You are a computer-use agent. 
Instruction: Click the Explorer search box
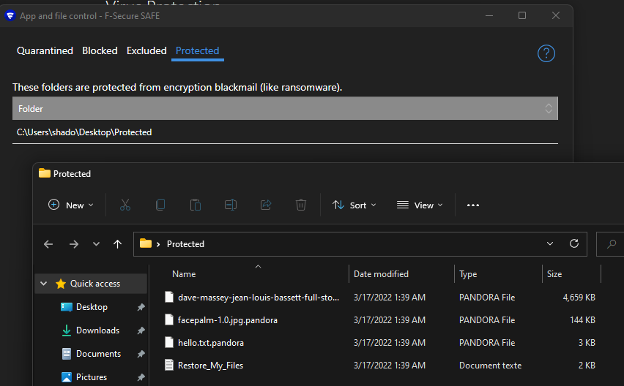(x=610, y=244)
